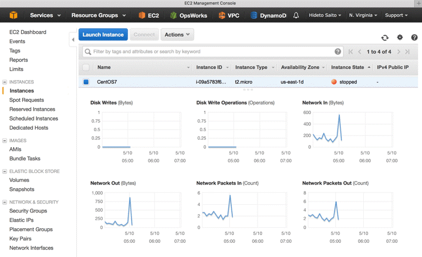The height and width of the screenshot is (257, 422).
Task: Click the filter bar help icon
Action: (x=338, y=52)
